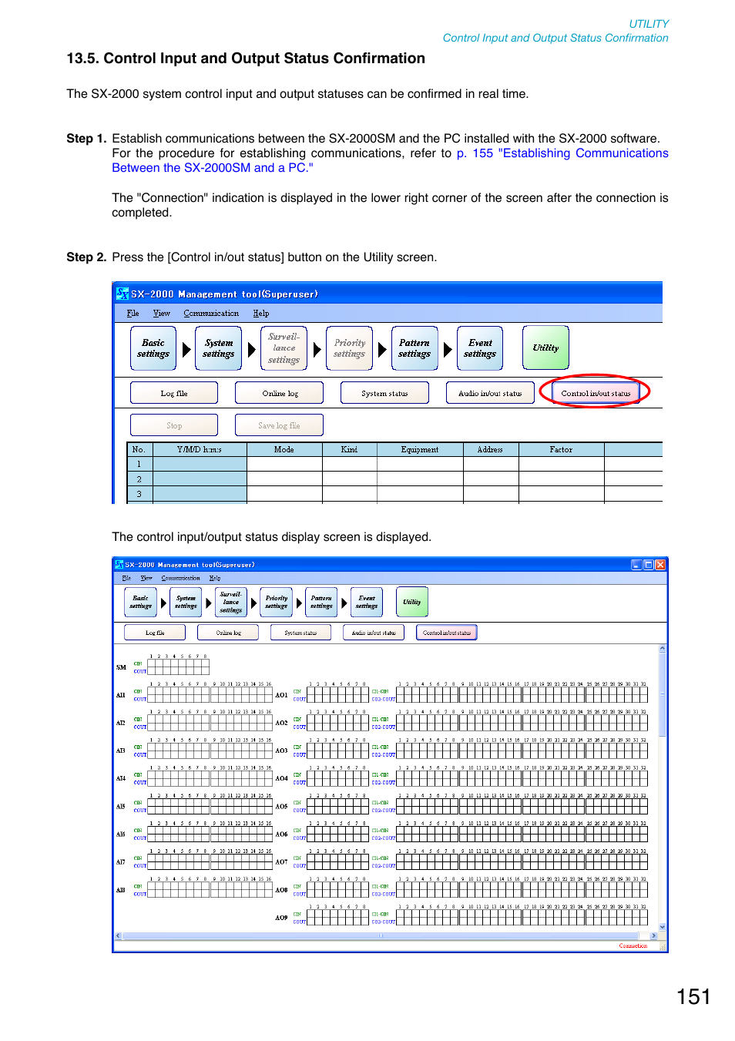Open Basic settings in upper screenshot

(x=153, y=348)
